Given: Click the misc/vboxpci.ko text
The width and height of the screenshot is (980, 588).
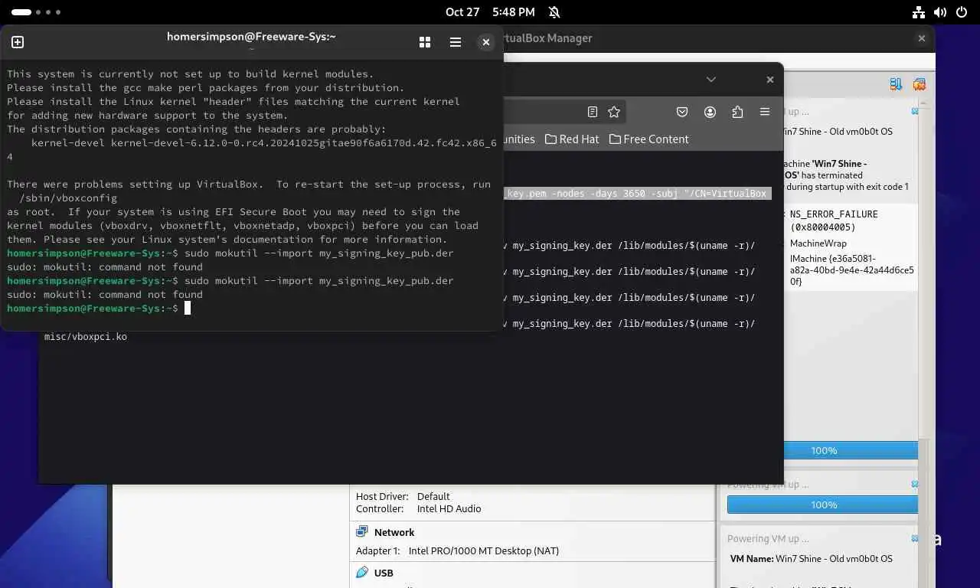Looking at the screenshot, I should (x=86, y=336).
